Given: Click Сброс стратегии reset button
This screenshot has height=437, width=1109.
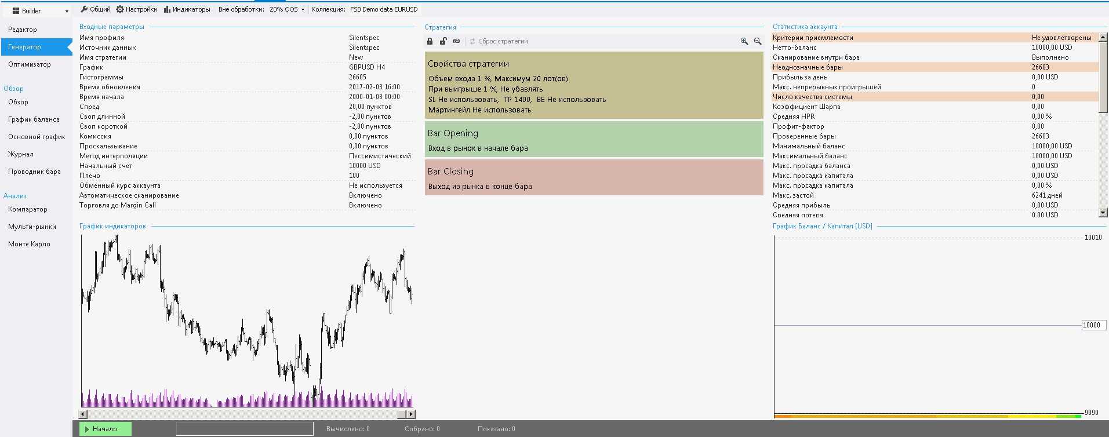Looking at the screenshot, I should [499, 41].
